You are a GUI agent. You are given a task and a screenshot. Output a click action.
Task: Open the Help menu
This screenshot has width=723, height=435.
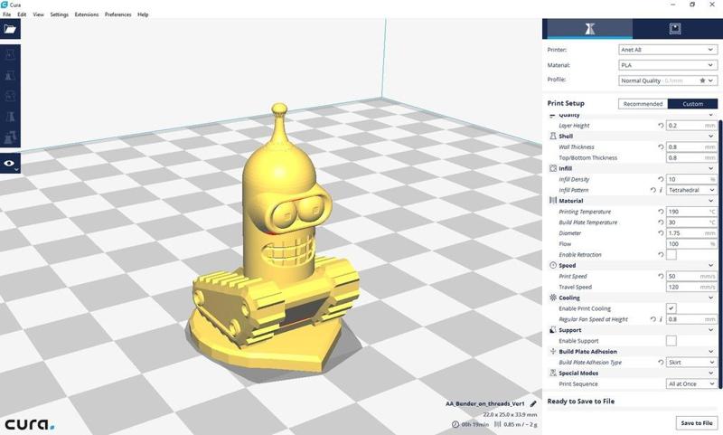(x=143, y=14)
